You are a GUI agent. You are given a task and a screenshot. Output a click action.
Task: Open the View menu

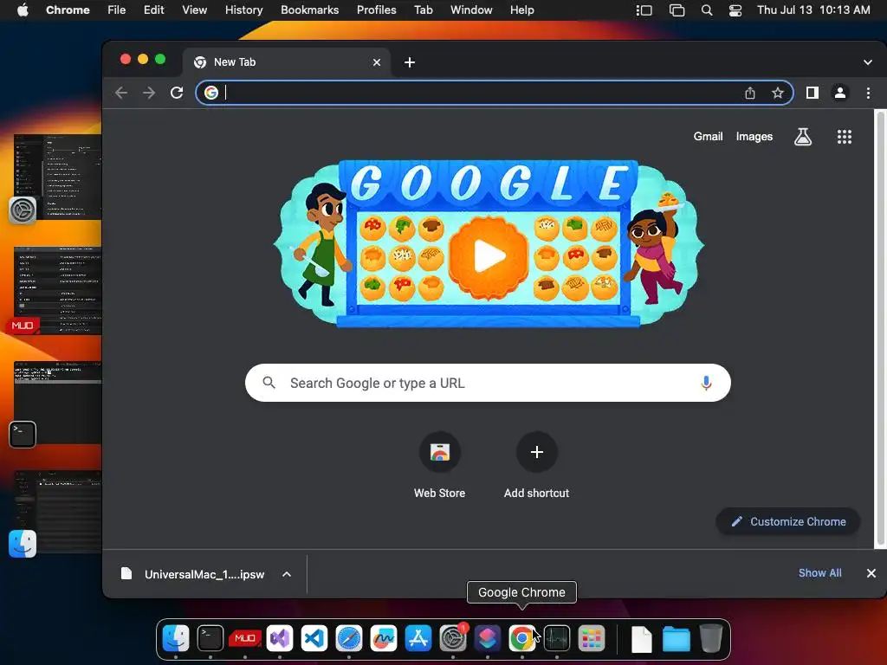pyautogui.click(x=194, y=10)
